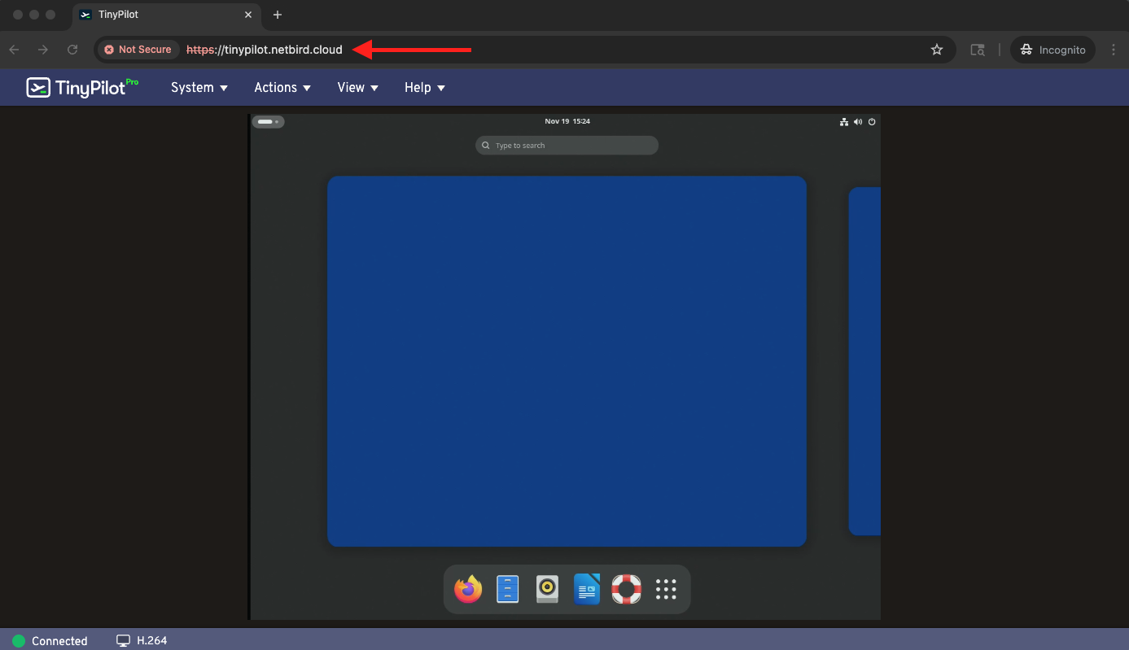Launch the Files manager from the dock
This screenshot has width=1129, height=650.
coord(508,589)
